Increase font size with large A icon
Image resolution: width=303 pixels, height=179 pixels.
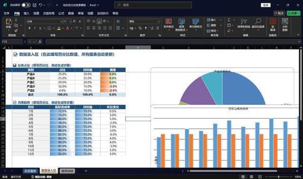click(74, 21)
